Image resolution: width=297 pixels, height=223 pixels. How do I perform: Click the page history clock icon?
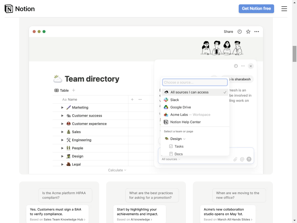tap(240, 32)
